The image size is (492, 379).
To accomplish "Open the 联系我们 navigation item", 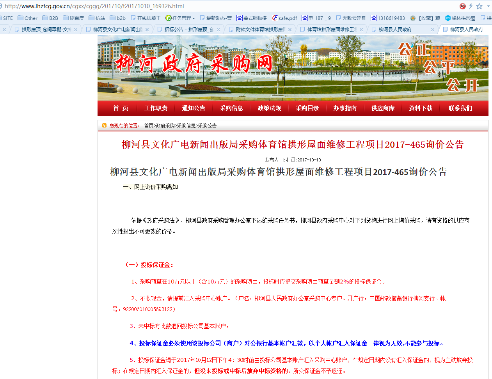I will 460,108.
